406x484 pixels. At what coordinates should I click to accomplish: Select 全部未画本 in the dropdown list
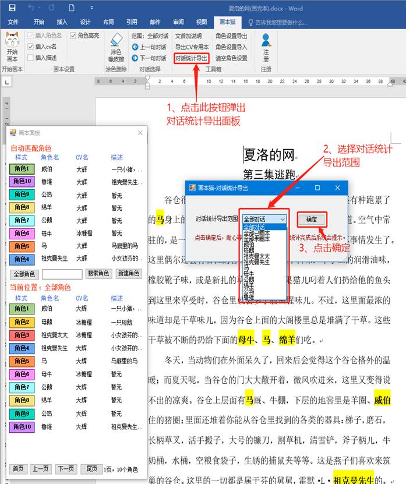point(264,238)
